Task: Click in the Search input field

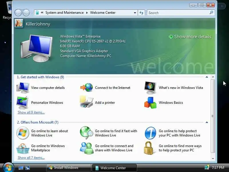Action: tap(178, 13)
